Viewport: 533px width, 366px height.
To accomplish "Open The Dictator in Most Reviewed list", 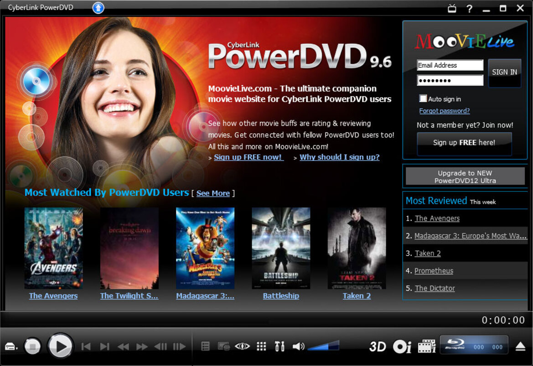I will tap(435, 288).
